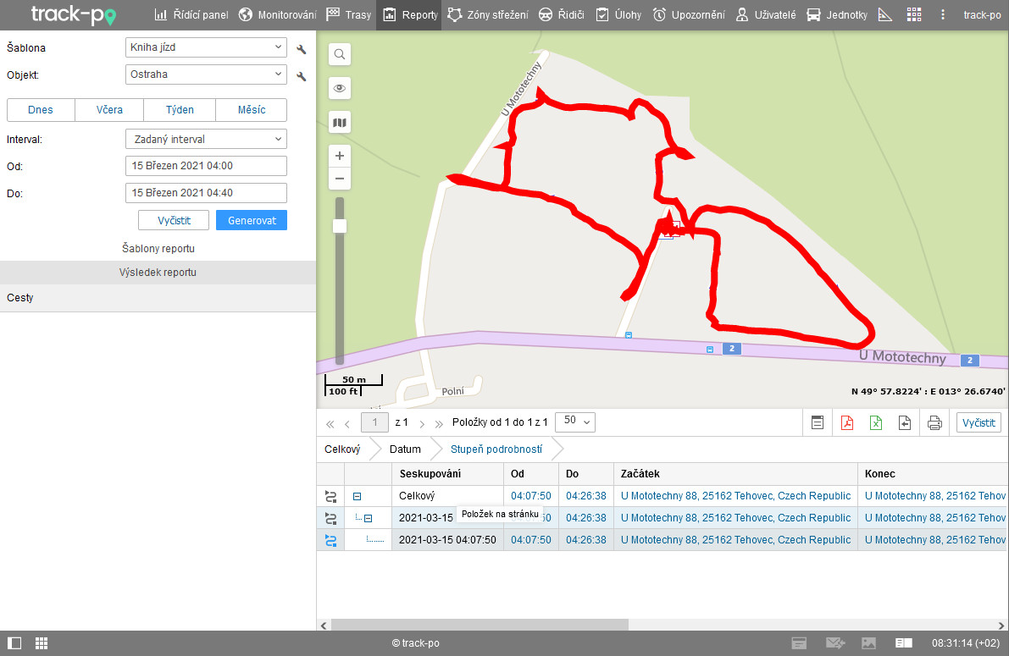
Task: Click the Od date input field
Action: [x=206, y=166]
